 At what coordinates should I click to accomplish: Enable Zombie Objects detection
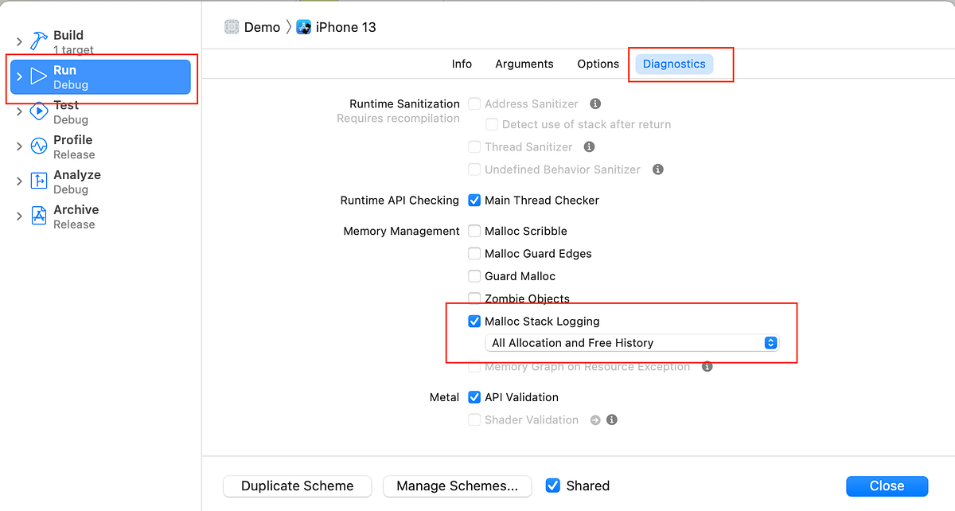click(x=474, y=298)
